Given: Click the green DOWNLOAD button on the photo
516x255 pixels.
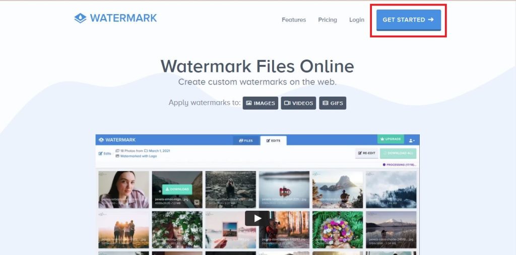Looking at the screenshot, I should click(x=177, y=189).
